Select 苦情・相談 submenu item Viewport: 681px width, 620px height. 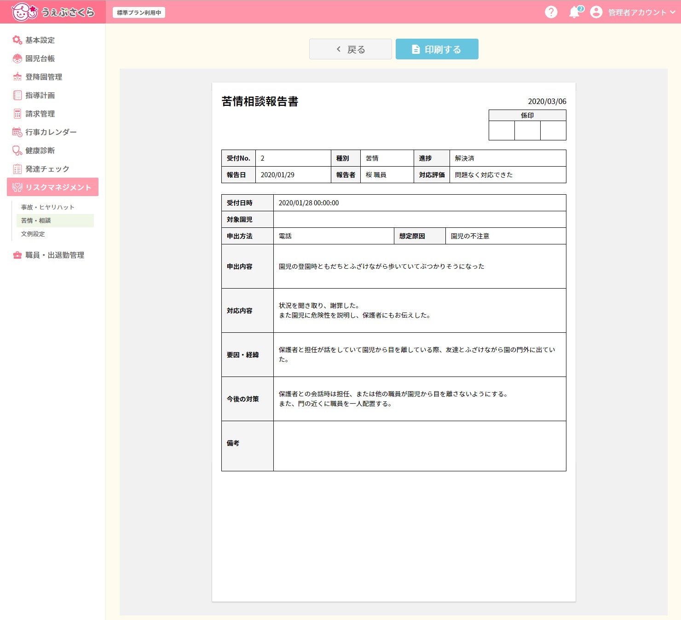click(55, 220)
